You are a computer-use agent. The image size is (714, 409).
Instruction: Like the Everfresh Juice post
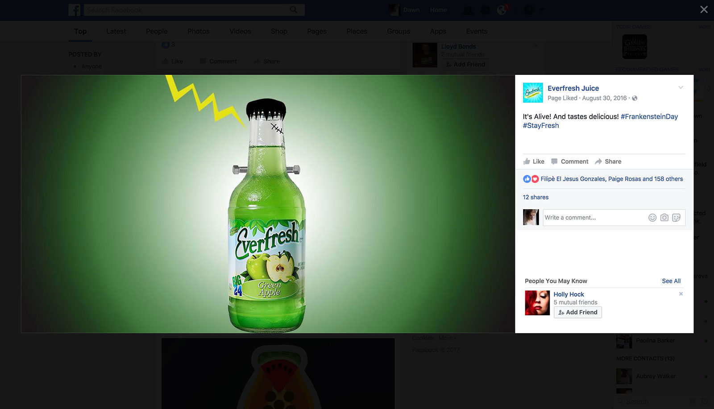(x=534, y=161)
